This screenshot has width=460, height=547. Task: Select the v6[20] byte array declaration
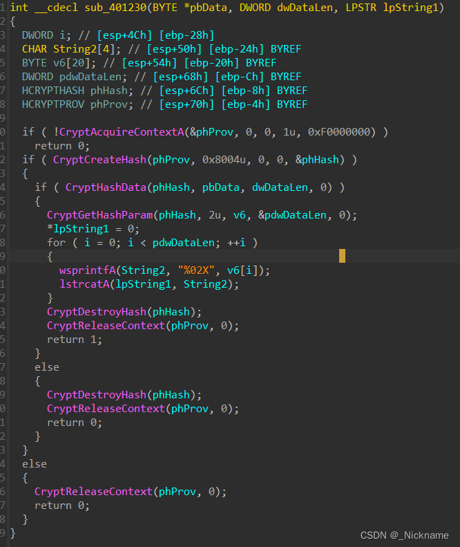pos(59,63)
